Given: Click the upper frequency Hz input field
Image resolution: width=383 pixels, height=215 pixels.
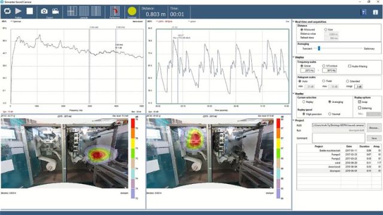Looking at the screenshot, I should pos(329,70).
